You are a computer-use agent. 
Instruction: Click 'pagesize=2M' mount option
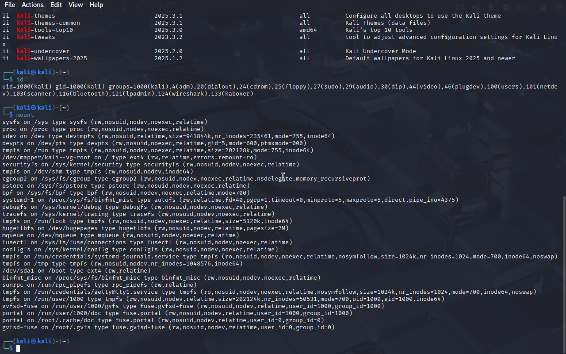(266, 228)
